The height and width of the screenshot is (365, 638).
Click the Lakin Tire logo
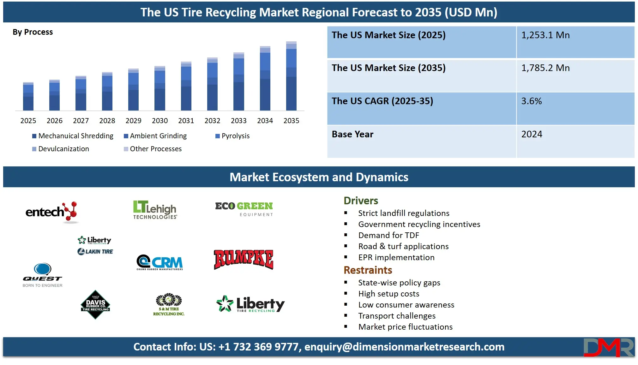point(95,251)
